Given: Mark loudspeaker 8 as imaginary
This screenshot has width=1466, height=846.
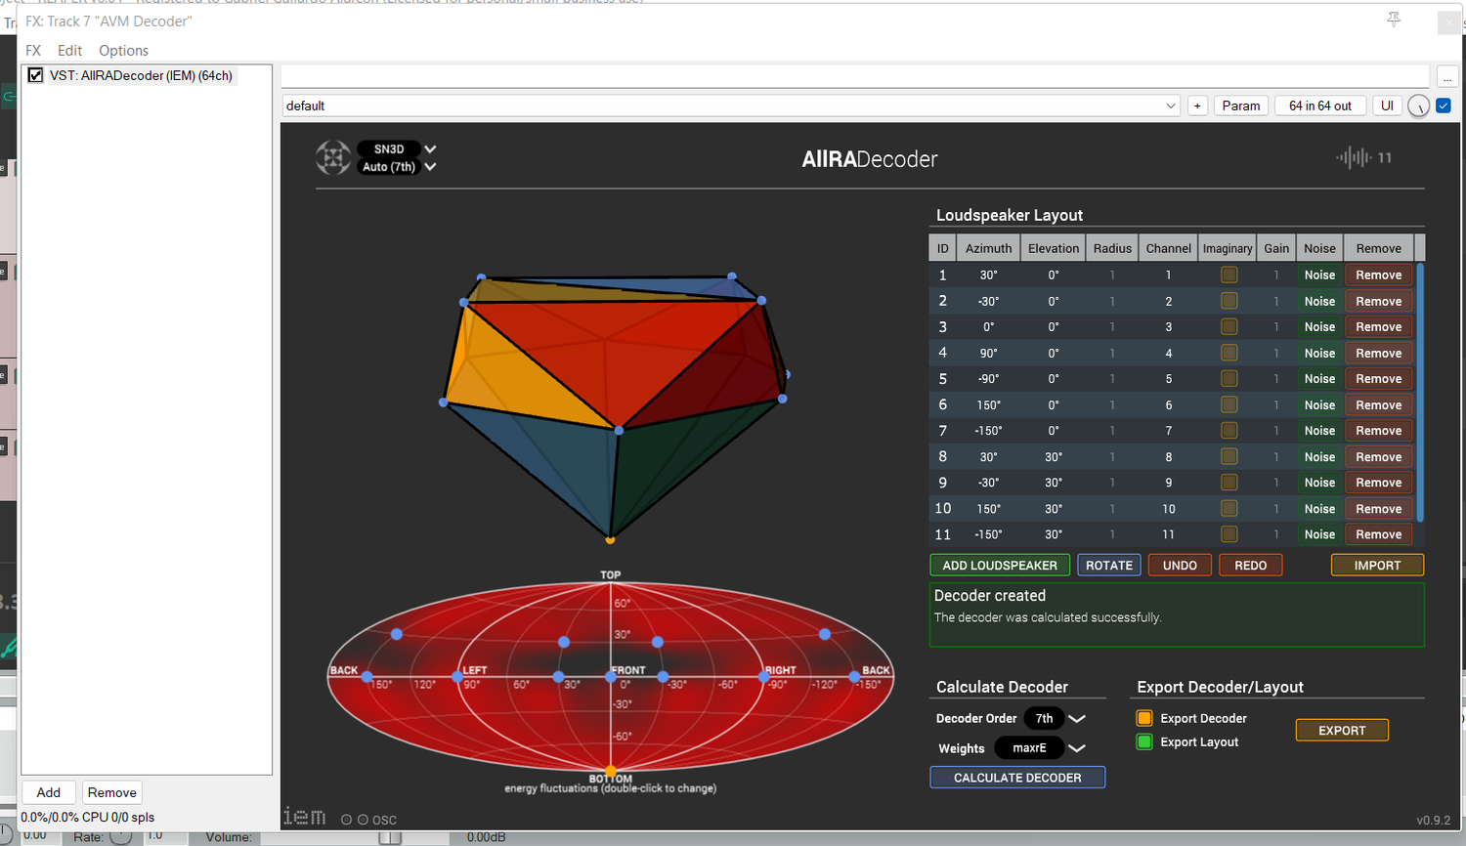Looking at the screenshot, I should [1229, 457].
